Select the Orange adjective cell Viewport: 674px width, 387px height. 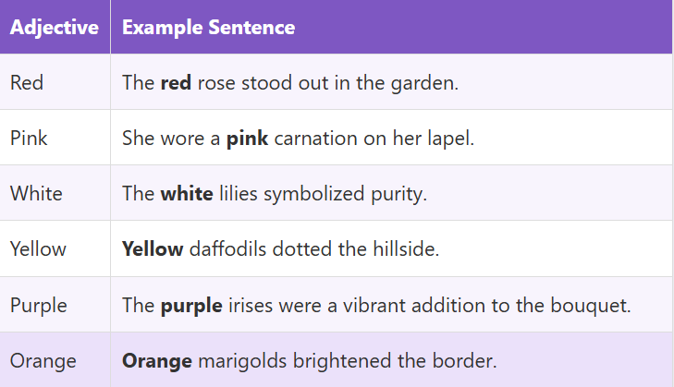(41, 359)
